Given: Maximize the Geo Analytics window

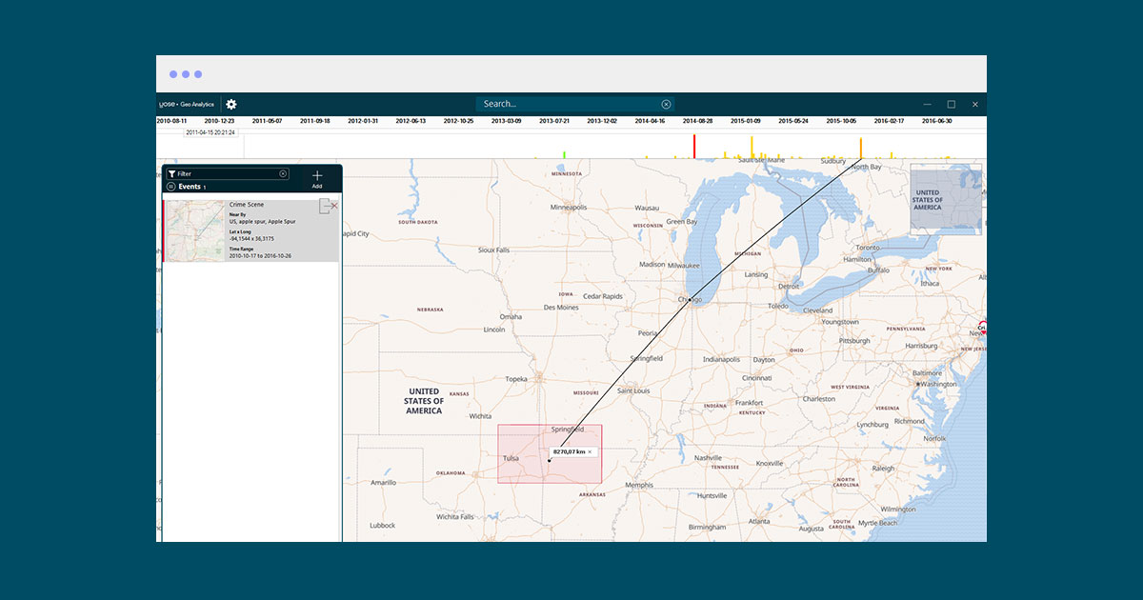Looking at the screenshot, I should (951, 104).
